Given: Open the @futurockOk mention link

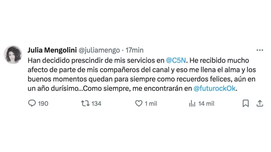Looking at the screenshot, I should tap(213, 89).
